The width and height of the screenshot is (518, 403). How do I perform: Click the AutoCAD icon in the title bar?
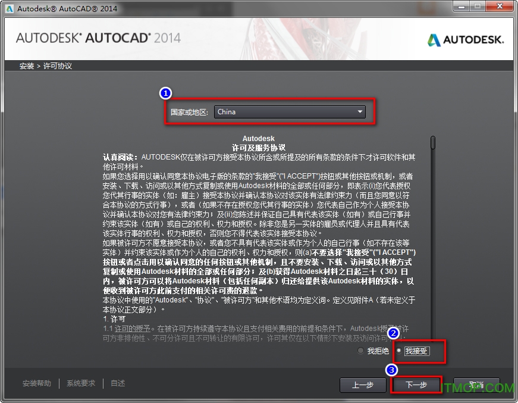coord(10,8)
